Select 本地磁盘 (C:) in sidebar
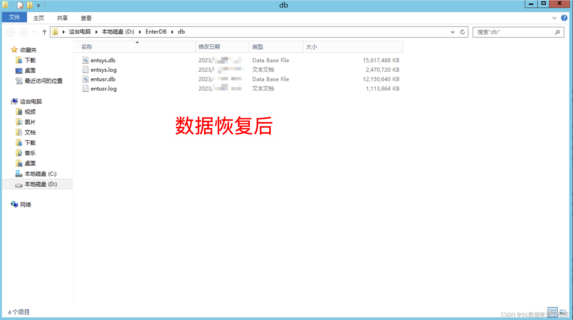The image size is (573, 320). (41, 174)
